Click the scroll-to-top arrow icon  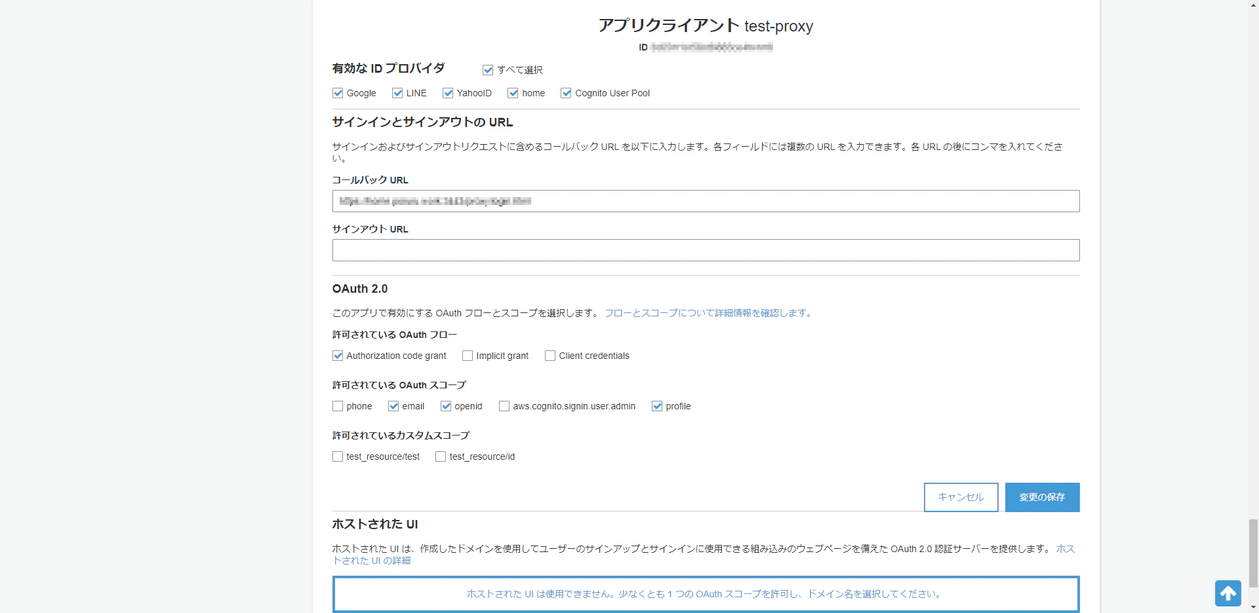1228,593
